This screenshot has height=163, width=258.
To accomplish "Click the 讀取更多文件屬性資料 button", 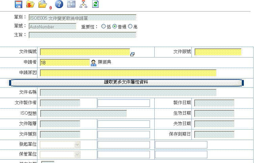I will pyautogui.click(x=126, y=82).
